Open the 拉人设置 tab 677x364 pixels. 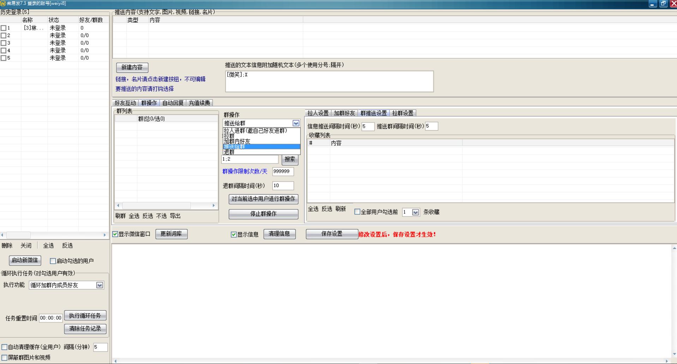coord(318,113)
